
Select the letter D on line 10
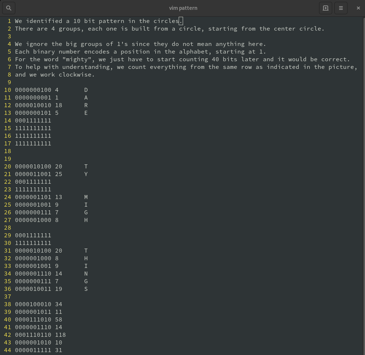(86, 90)
